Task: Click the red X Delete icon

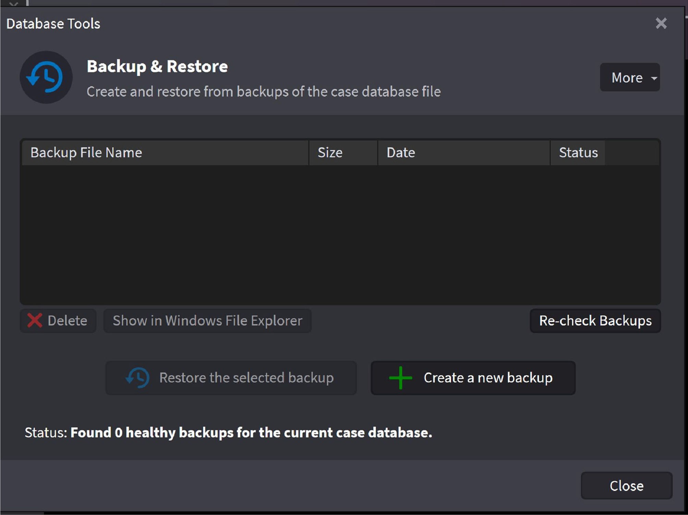Action: point(35,321)
